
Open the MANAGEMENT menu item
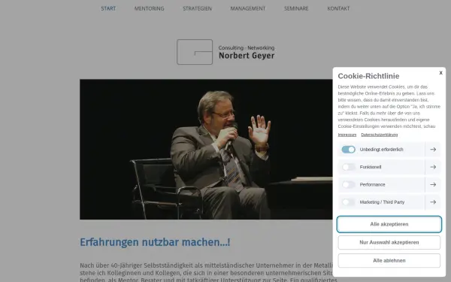pyautogui.click(x=248, y=8)
